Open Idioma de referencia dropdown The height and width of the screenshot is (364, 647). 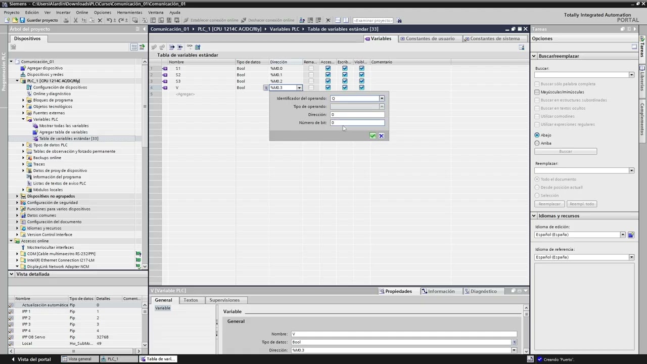tap(631, 257)
